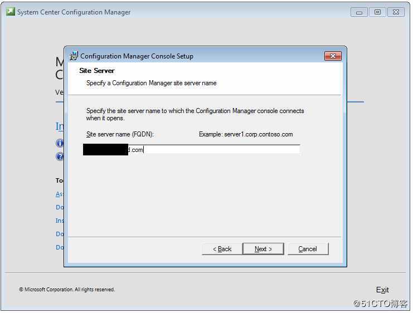Minimize the System Center Configuration Manager window
Image resolution: width=413 pixels, height=313 pixels.
pyautogui.click(x=359, y=12)
